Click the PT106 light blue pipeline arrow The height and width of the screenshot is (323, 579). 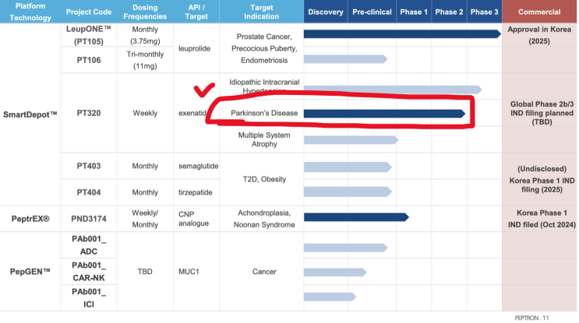(346, 59)
